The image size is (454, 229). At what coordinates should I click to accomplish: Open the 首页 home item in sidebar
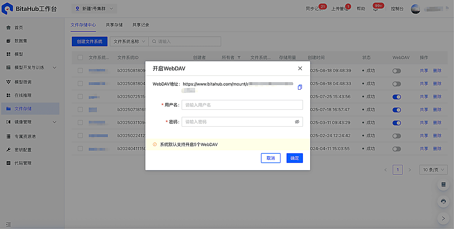[x=30, y=28]
